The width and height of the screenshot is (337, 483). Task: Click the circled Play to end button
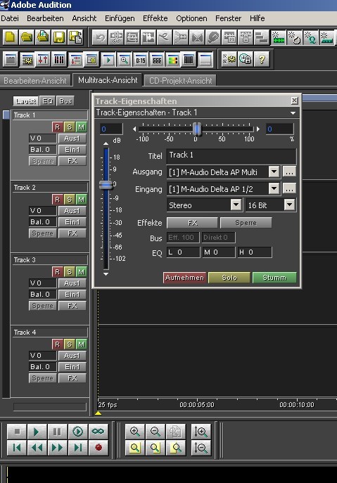pyautogui.click(x=77, y=432)
